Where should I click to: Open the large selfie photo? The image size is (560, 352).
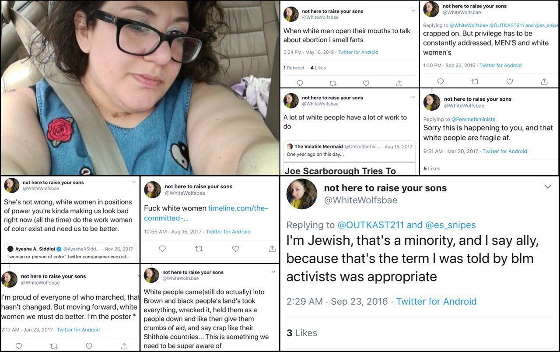[140, 88]
